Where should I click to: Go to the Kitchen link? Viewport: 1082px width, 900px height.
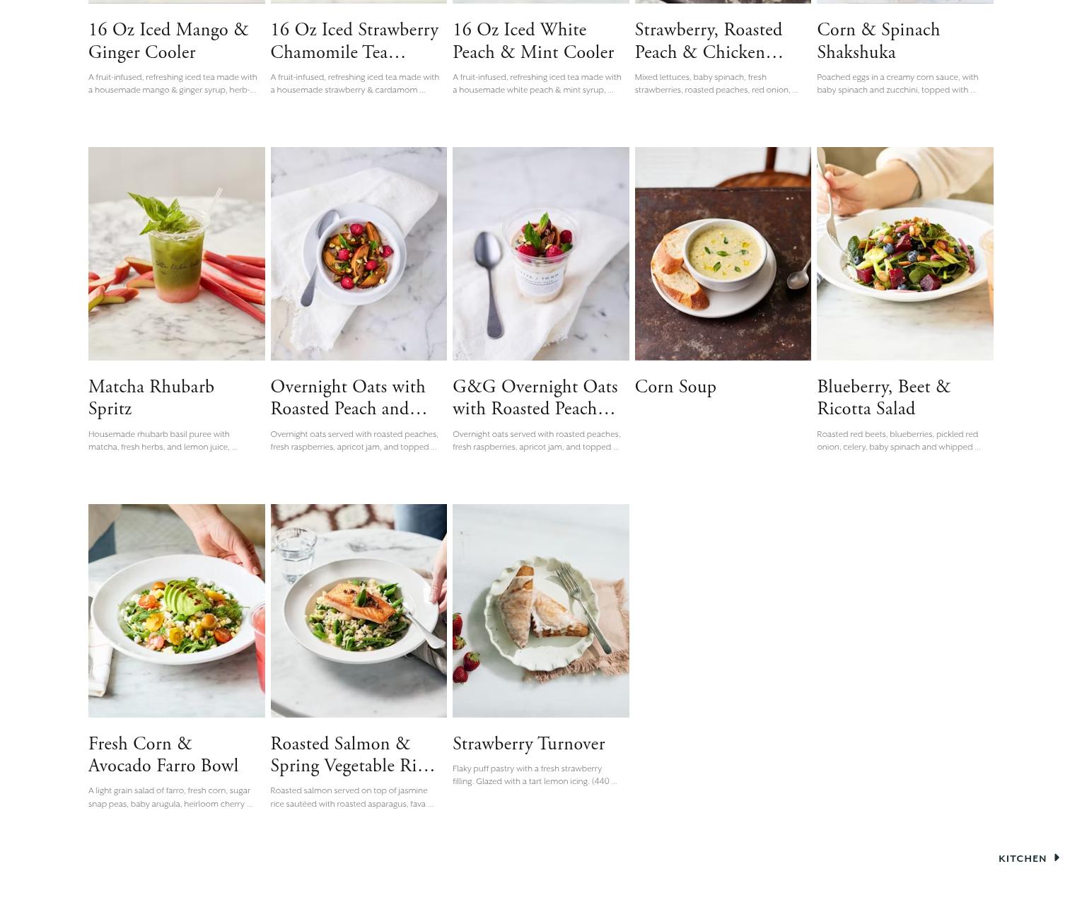[1023, 858]
